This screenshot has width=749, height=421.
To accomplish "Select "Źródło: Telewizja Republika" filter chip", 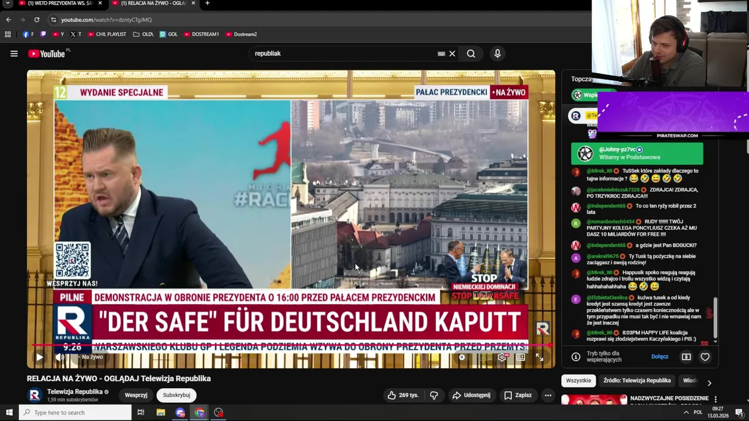I will [x=637, y=381].
